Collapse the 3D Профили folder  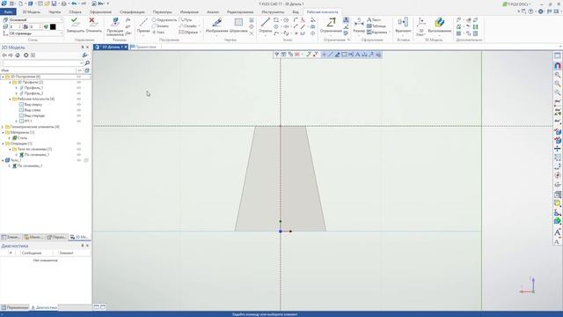(10, 82)
